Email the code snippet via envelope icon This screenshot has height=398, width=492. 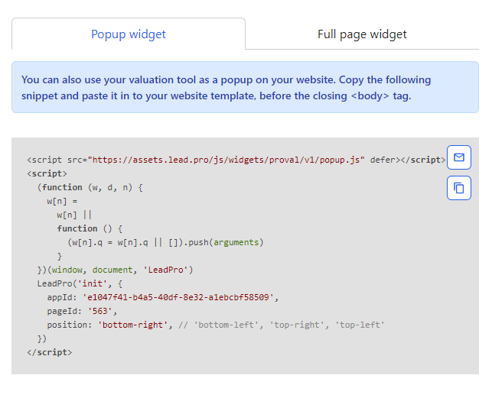point(458,157)
